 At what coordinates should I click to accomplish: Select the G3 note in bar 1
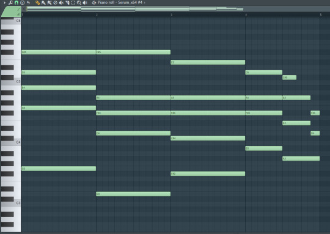point(59,169)
